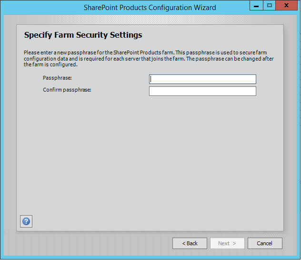Click the "Confirm passphrase:" label
Screen dimensions: 301x260
(67, 89)
